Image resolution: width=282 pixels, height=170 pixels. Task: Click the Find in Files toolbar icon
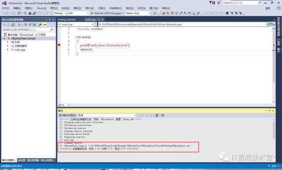155,13
